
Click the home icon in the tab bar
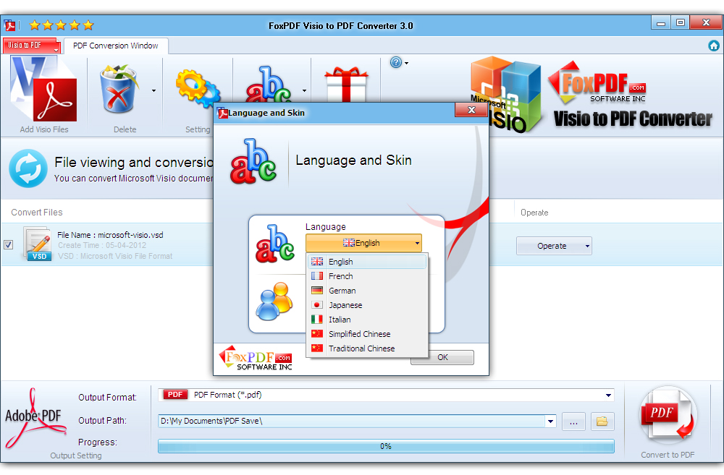(713, 46)
